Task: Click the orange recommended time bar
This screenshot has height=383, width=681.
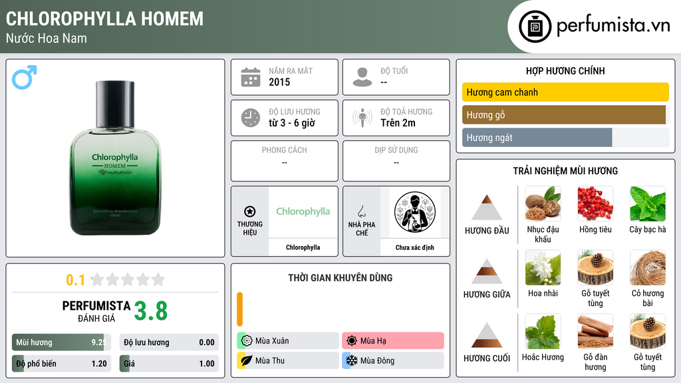Action: [x=239, y=309]
